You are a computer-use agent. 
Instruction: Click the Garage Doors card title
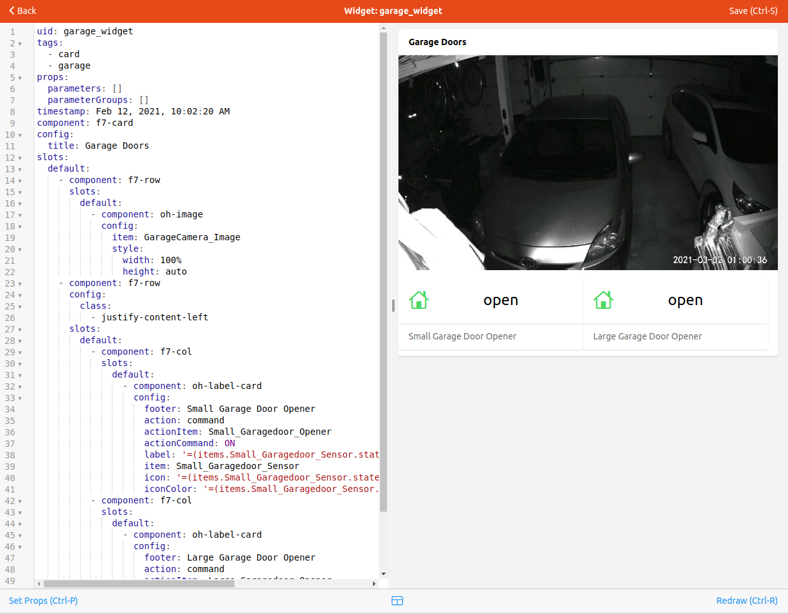pos(437,42)
